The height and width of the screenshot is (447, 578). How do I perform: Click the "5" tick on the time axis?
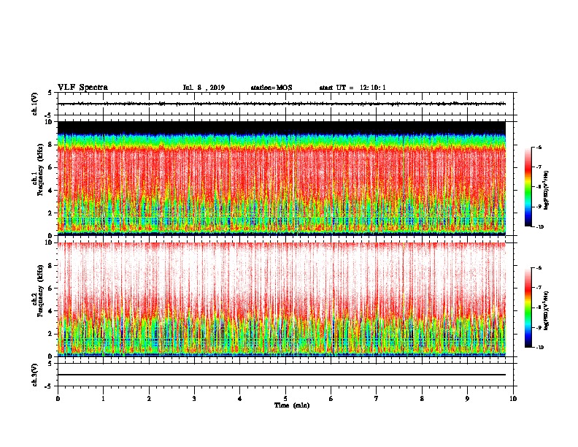pyautogui.click(x=285, y=399)
